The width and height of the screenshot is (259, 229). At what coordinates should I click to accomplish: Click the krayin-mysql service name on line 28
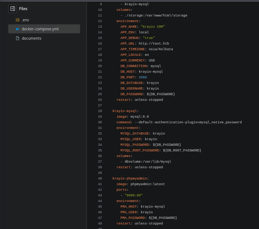click(x=125, y=111)
